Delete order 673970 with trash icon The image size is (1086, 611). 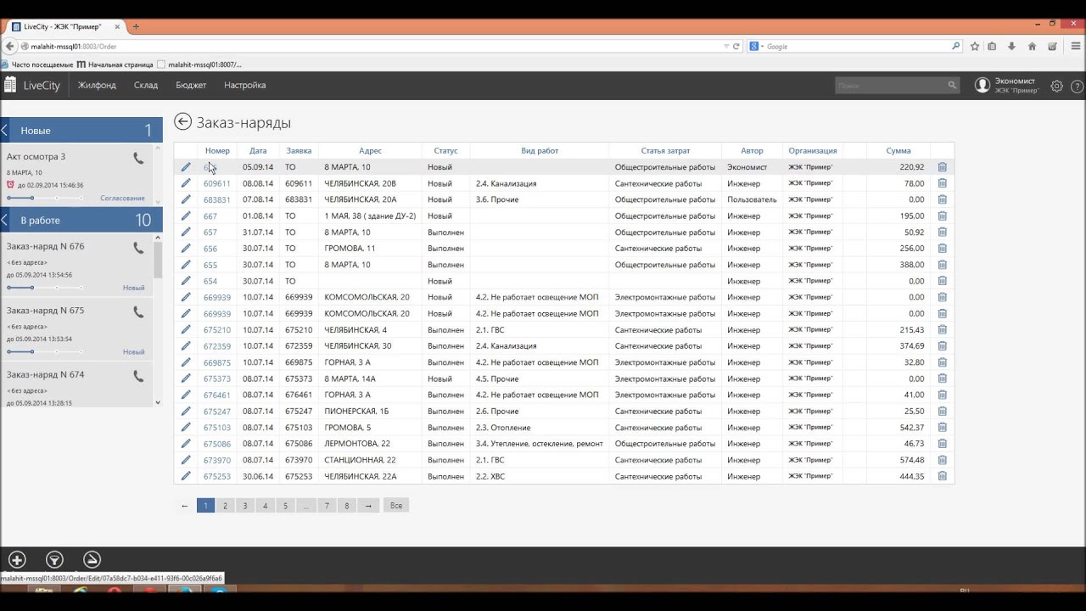coord(943,460)
